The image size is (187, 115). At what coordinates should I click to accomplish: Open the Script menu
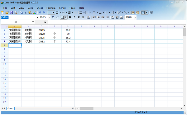click(62, 8)
